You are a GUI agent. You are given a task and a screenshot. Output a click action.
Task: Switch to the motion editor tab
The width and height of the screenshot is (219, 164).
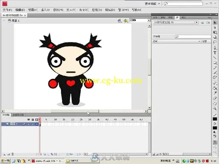pyautogui.click(x=18, y=115)
